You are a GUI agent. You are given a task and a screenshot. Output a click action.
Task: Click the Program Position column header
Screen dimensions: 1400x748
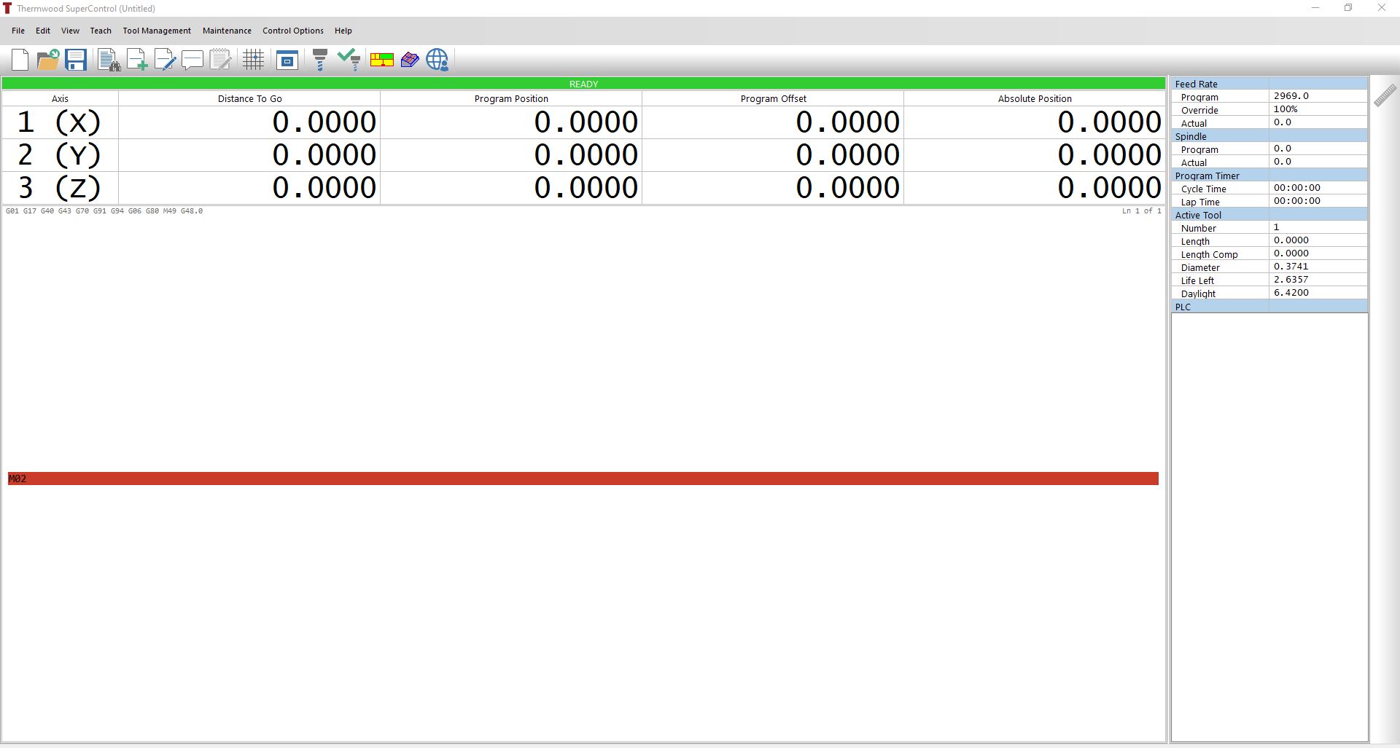511,98
